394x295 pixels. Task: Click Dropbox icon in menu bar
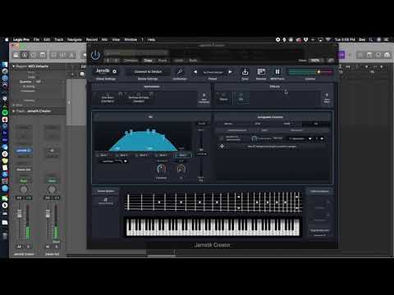305,39
